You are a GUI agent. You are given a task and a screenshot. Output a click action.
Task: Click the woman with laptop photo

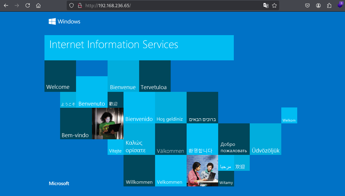point(108,123)
